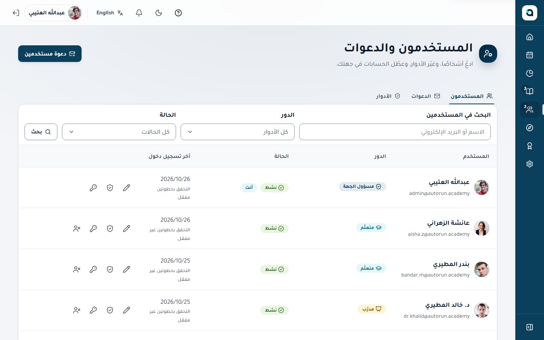The image size is (544, 340).
Task: Edit user عائشة الزهراني pencil icon
Action: [127, 229]
